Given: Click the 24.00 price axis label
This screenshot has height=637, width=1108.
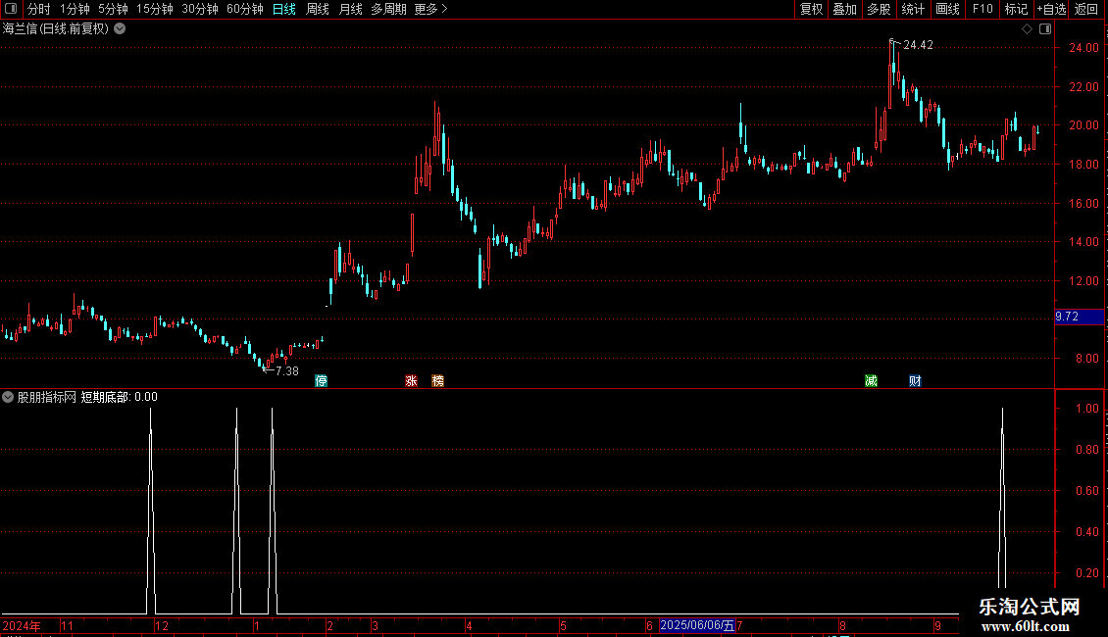Looking at the screenshot, I should click(x=1083, y=48).
